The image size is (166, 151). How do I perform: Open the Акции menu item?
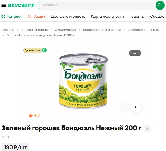pos(40,17)
